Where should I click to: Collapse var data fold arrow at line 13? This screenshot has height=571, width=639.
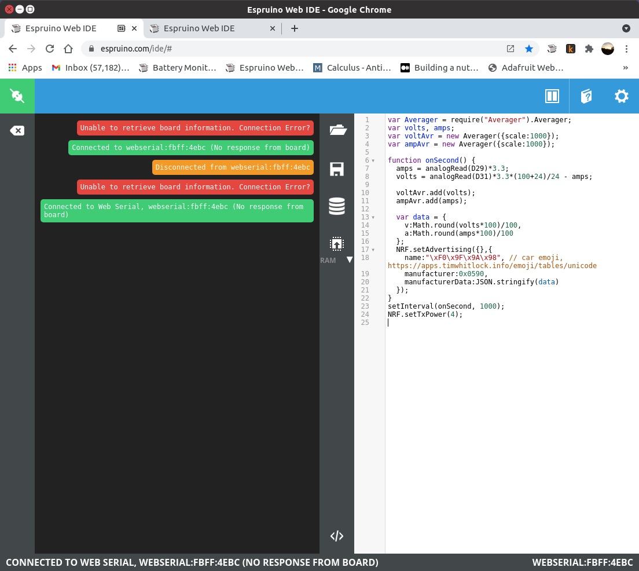point(373,217)
